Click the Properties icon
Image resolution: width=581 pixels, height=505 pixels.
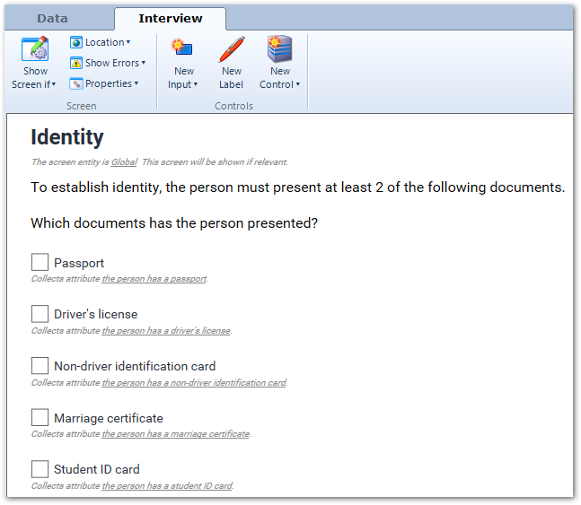76,83
